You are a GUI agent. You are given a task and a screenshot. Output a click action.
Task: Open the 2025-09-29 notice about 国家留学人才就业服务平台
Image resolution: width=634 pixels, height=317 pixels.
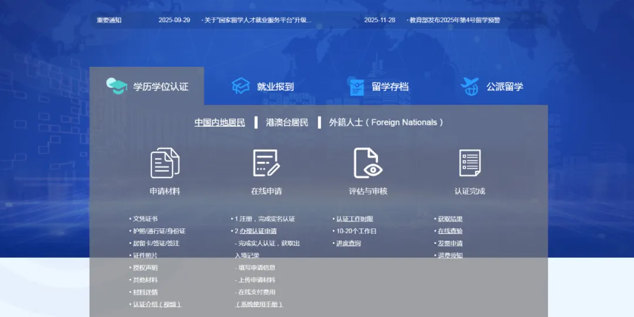pos(257,20)
